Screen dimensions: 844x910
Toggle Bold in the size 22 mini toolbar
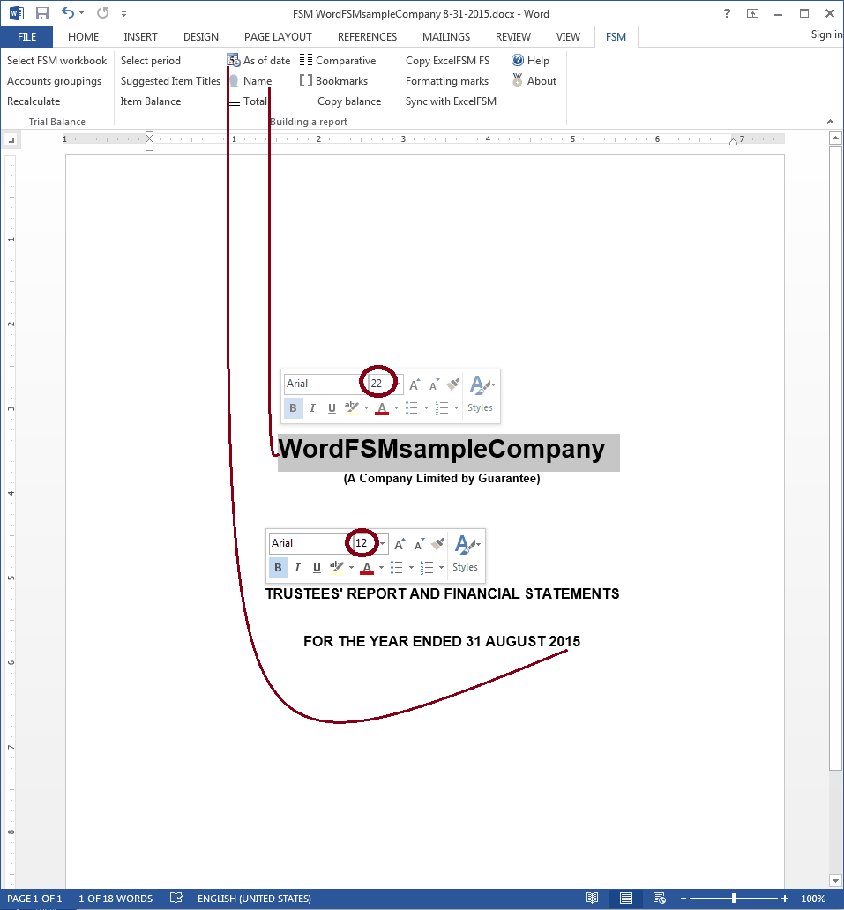point(293,408)
